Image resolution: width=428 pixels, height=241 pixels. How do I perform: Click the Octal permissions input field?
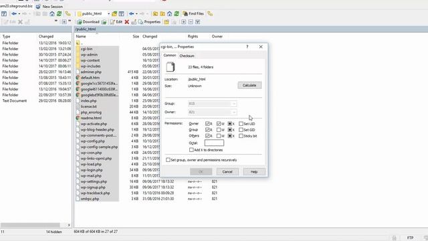tap(214, 143)
